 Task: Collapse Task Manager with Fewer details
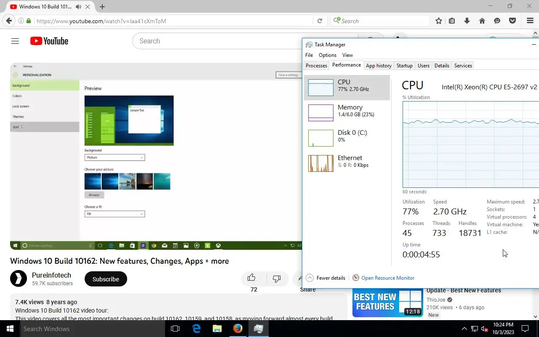tap(326, 278)
